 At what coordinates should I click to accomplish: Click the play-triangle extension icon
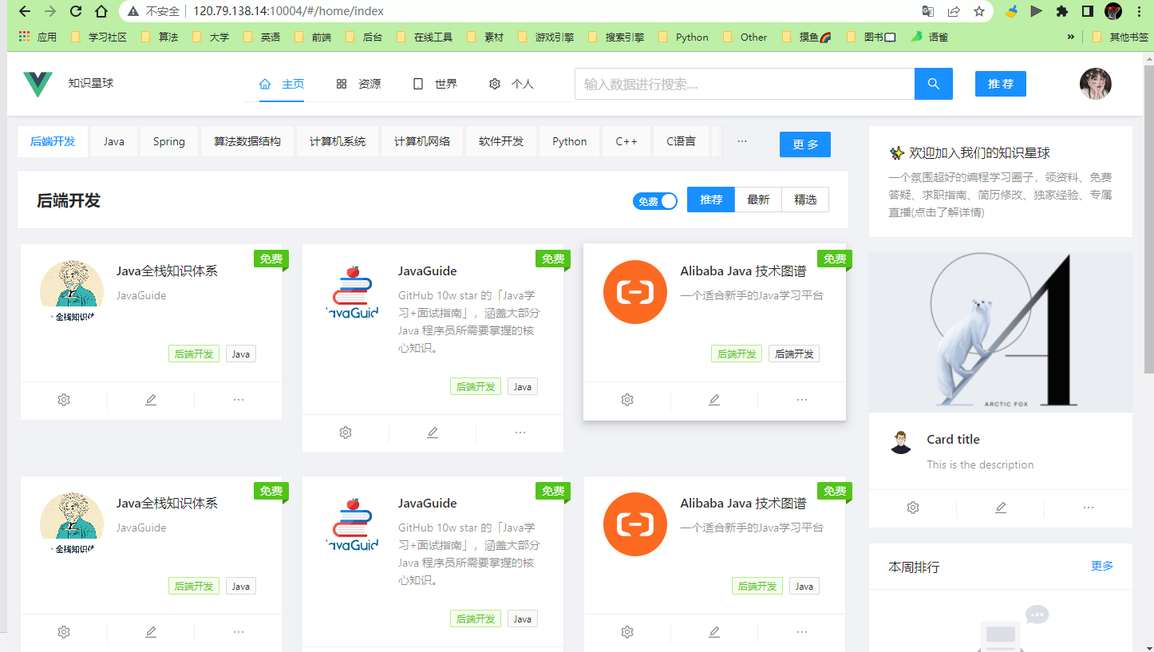coord(1037,11)
